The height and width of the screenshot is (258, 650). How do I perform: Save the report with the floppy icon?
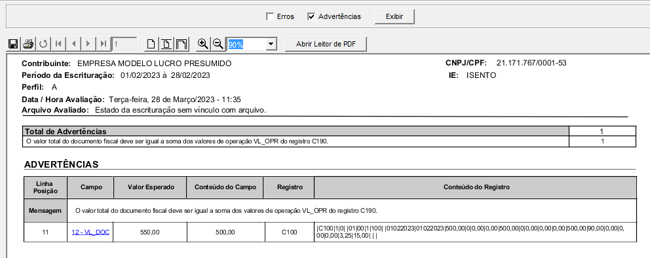(13, 43)
